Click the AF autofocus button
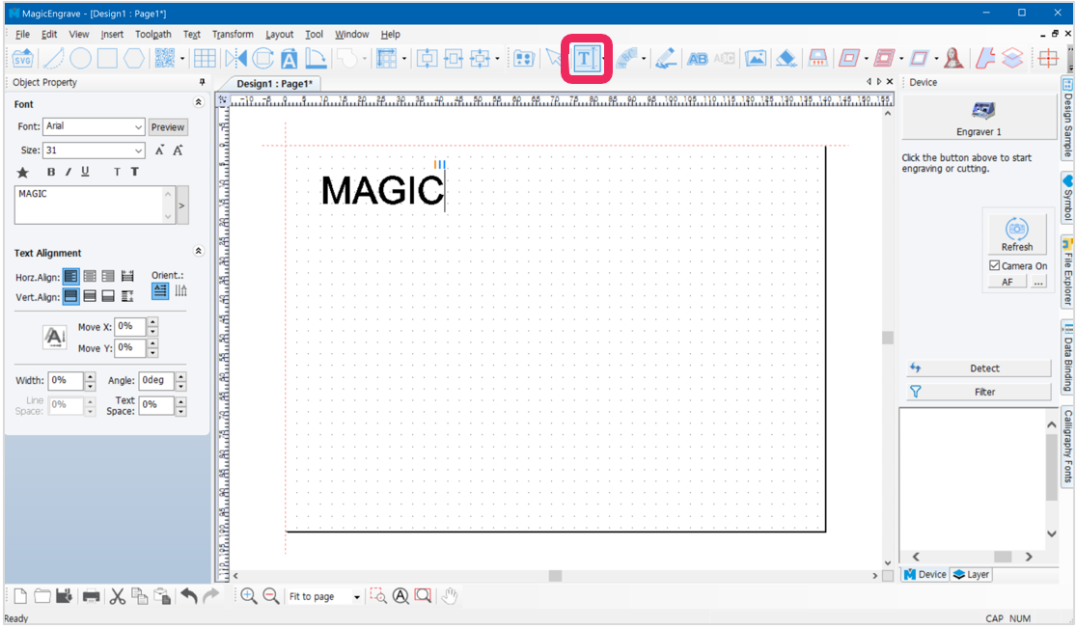Image resolution: width=1076 pixels, height=628 pixels. [1007, 282]
